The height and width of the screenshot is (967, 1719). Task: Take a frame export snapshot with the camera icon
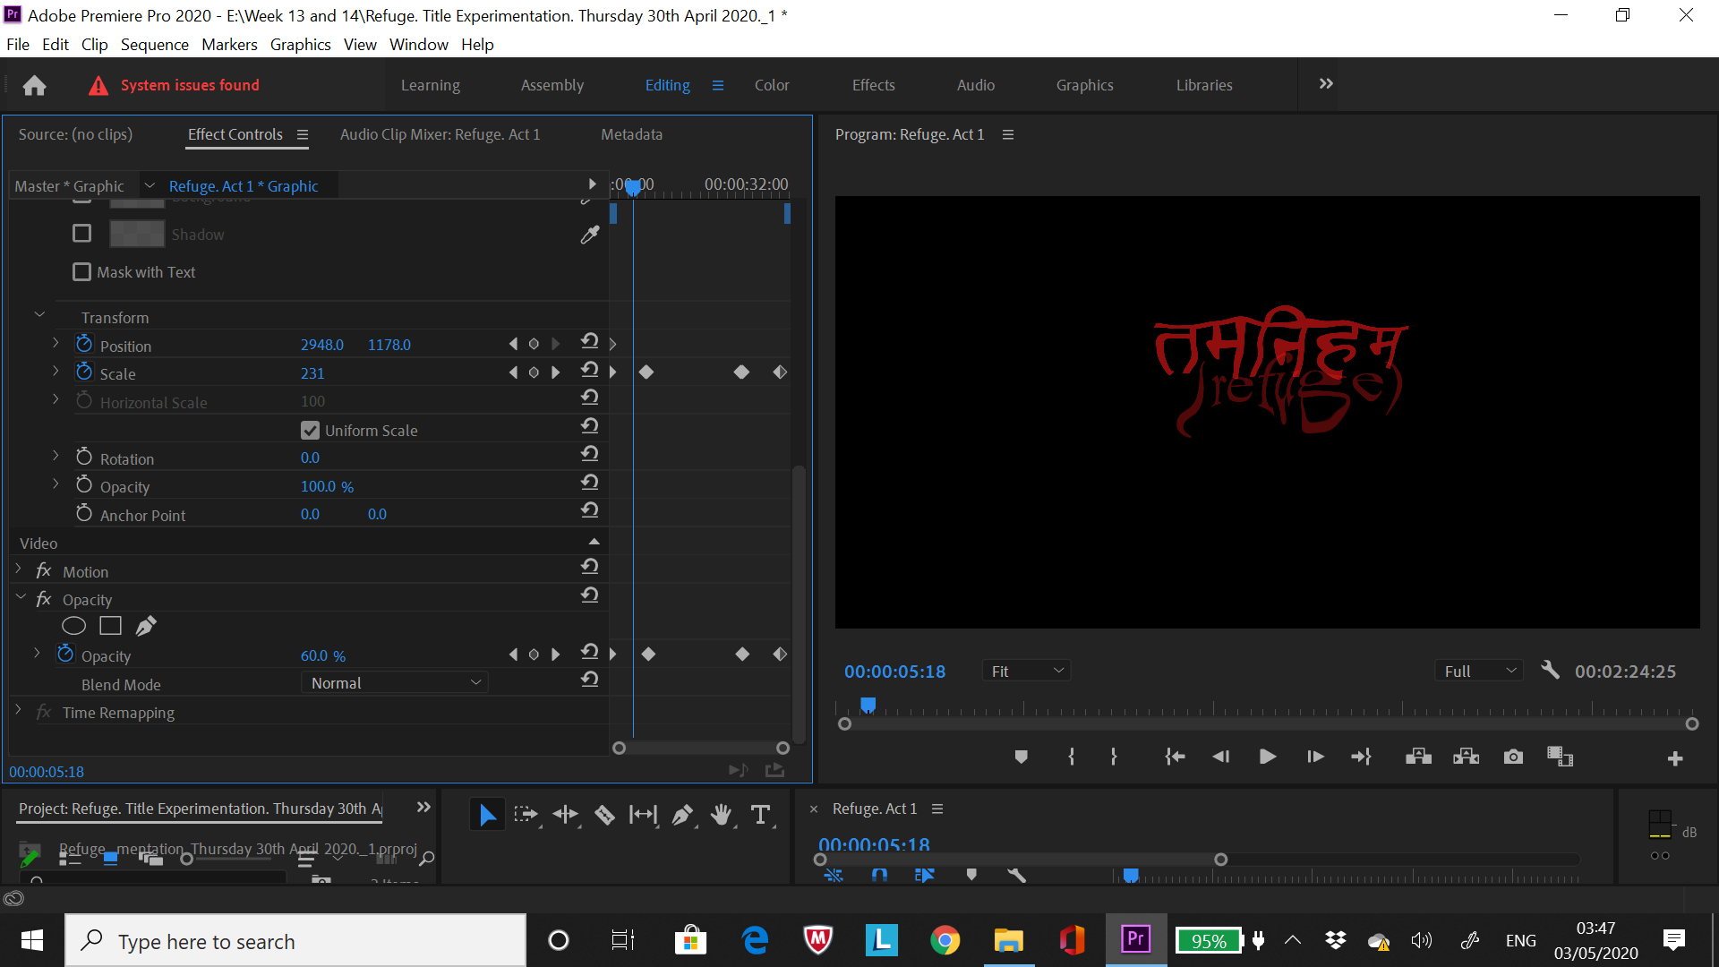click(1512, 757)
